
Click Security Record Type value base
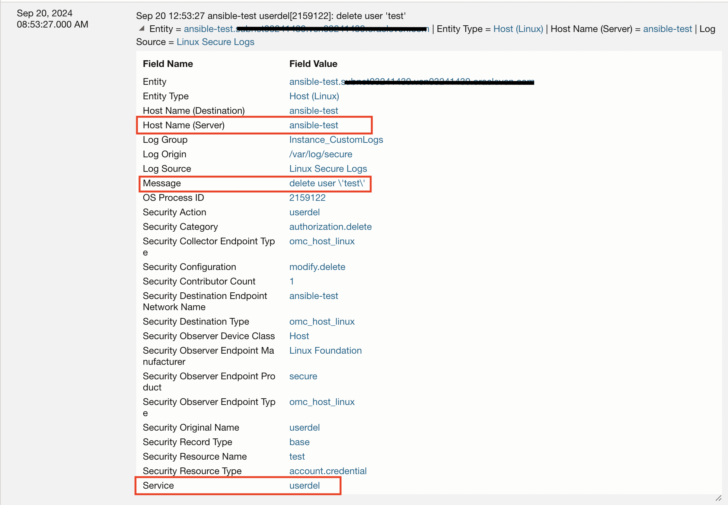tap(299, 442)
